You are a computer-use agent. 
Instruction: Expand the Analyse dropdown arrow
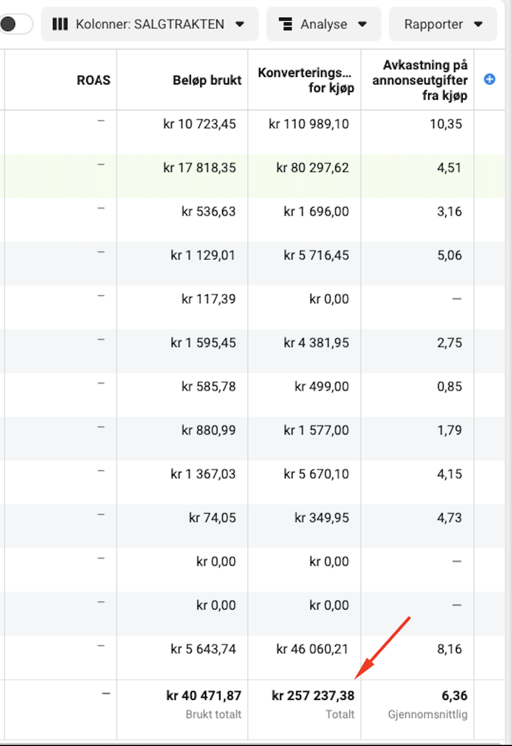[363, 24]
